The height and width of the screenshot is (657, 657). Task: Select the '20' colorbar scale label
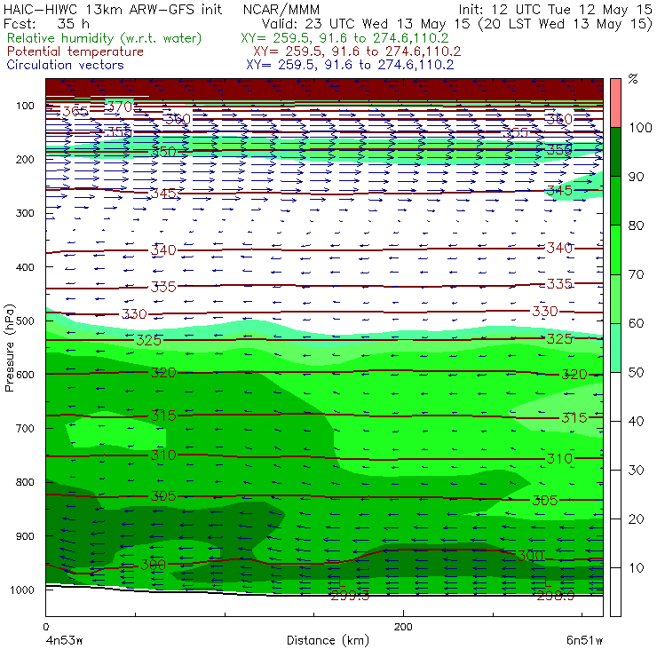click(x=636, y=518)
